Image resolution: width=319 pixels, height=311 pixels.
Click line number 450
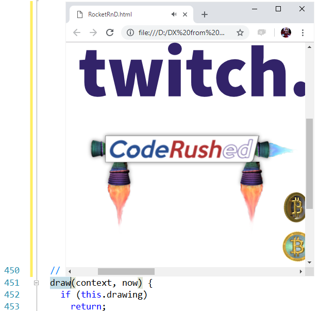coord(12,270)
